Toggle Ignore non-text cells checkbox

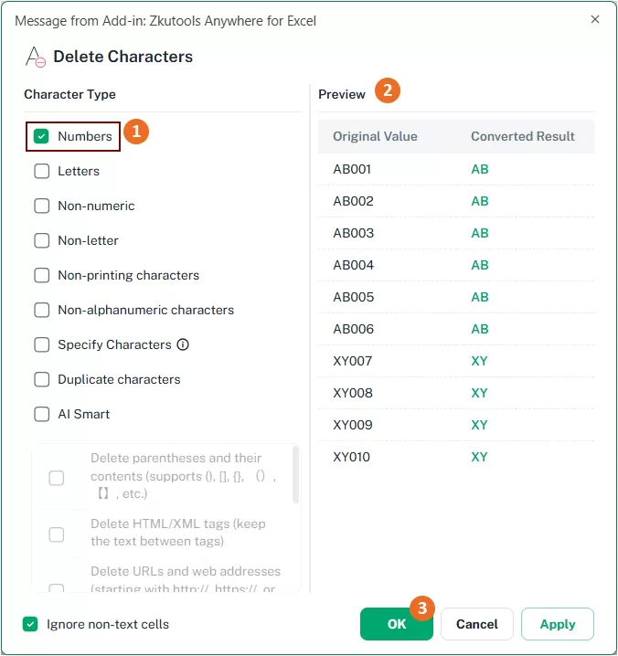pyautogui.click(x=30, y=624)
